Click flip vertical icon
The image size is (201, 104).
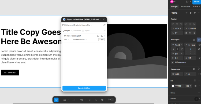click(x=194, y=33)
